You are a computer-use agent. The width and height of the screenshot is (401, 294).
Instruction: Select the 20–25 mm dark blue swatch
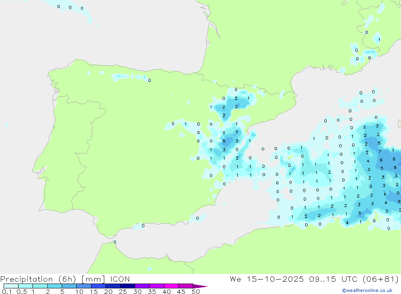point(113,286)
